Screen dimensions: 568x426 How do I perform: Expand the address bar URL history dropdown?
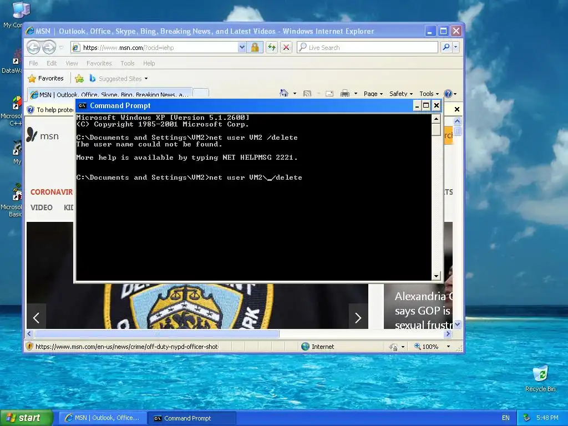coord(242,48)
